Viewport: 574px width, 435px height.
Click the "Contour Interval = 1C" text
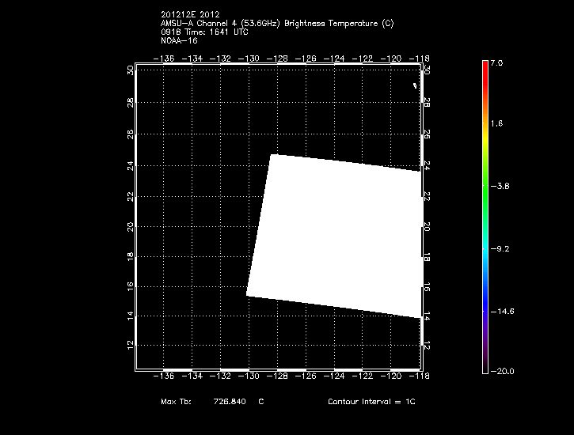pos(371,402)
